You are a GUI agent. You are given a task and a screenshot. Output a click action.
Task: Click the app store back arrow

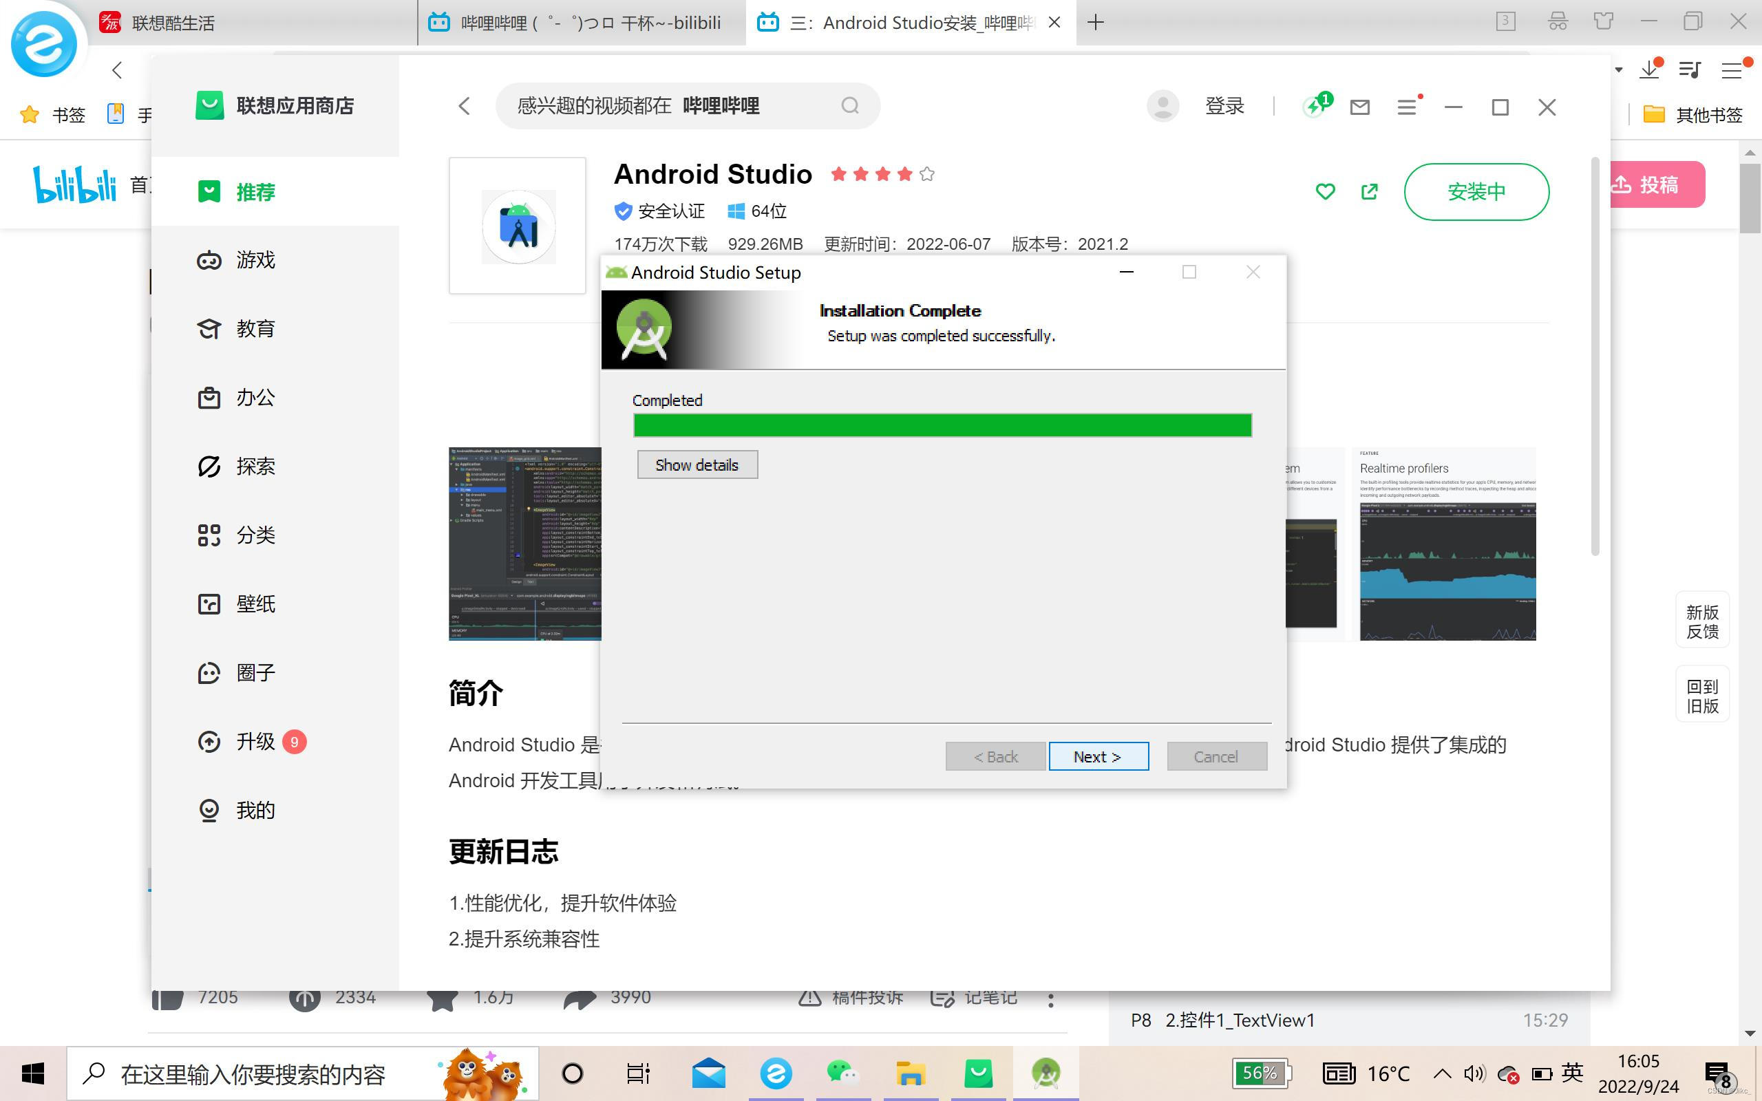[465, 106]
